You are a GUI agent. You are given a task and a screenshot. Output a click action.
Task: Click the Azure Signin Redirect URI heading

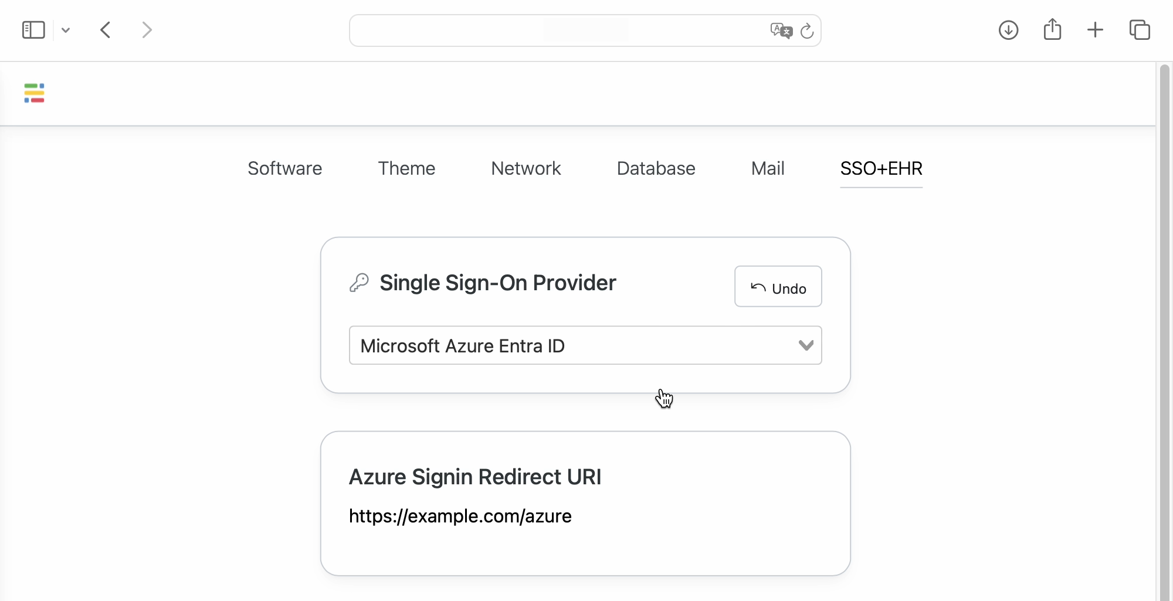[475, 477]
